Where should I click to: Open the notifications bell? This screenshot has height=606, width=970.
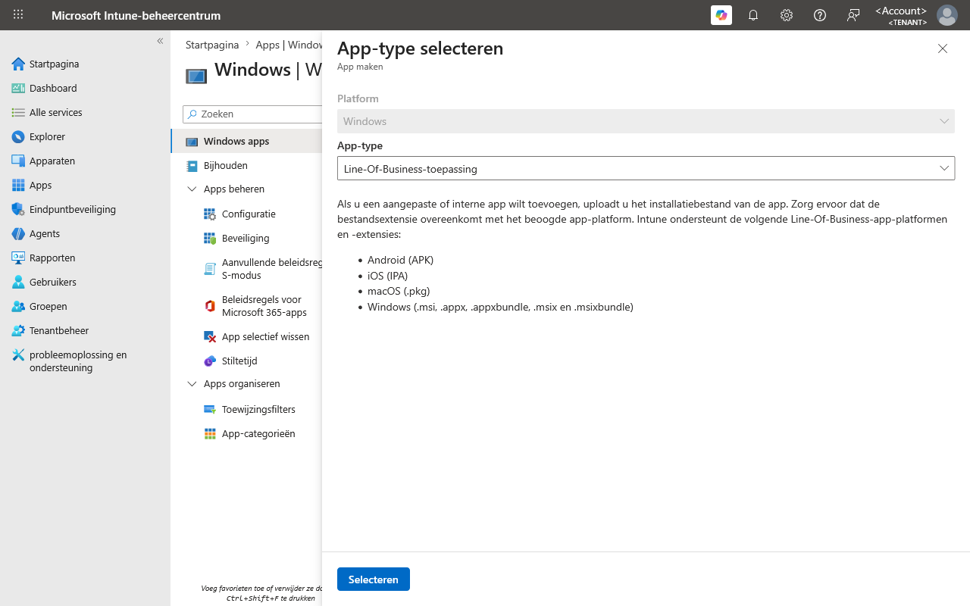coord(753,15)
